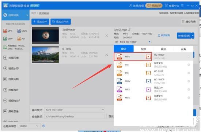The height and width of the screenshot is (132, 201).
Task: Expand the arrow beside 转换(极速)
Action: pos(193,36)
